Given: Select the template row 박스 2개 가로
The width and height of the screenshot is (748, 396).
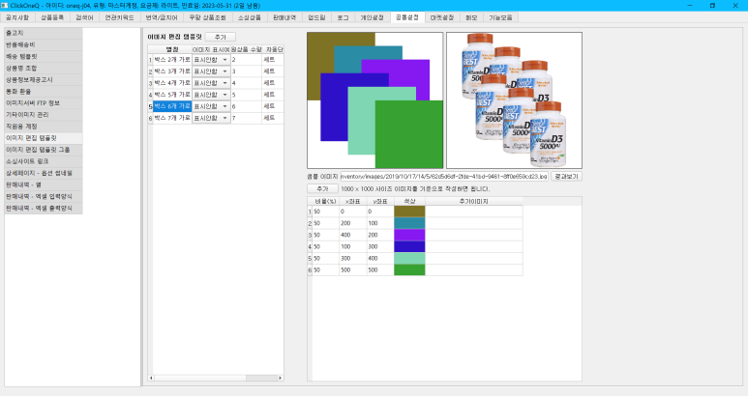Looking at the screenshot, I should pyautogui.click(x=172, y=60).
